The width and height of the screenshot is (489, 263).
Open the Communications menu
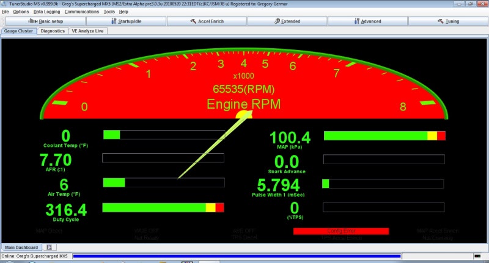tap(82, 12)
